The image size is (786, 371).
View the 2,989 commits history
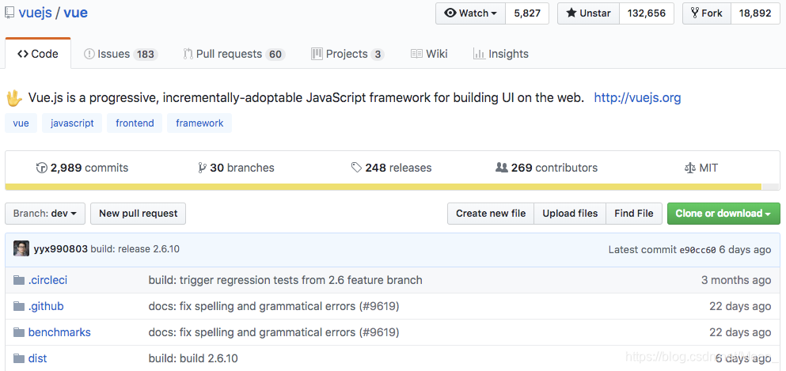tap(82, 168)
